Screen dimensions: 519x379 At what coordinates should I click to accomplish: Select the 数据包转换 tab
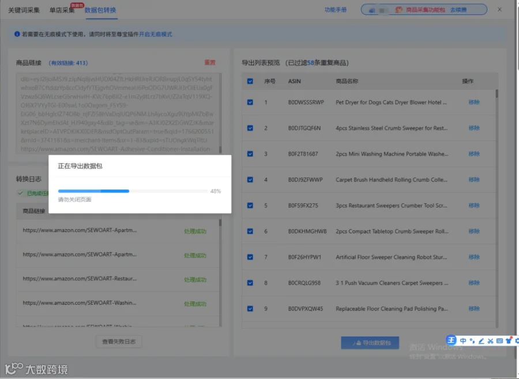(x=100, y=10)
